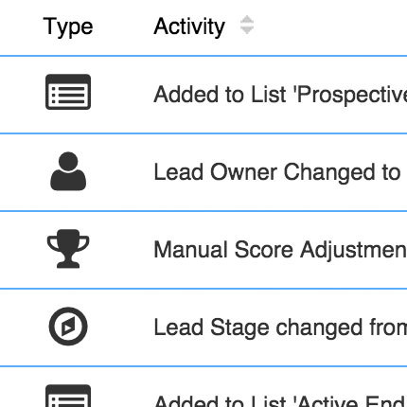Open the 'Lead Stage changed from' activity

[x=280, y=327]
